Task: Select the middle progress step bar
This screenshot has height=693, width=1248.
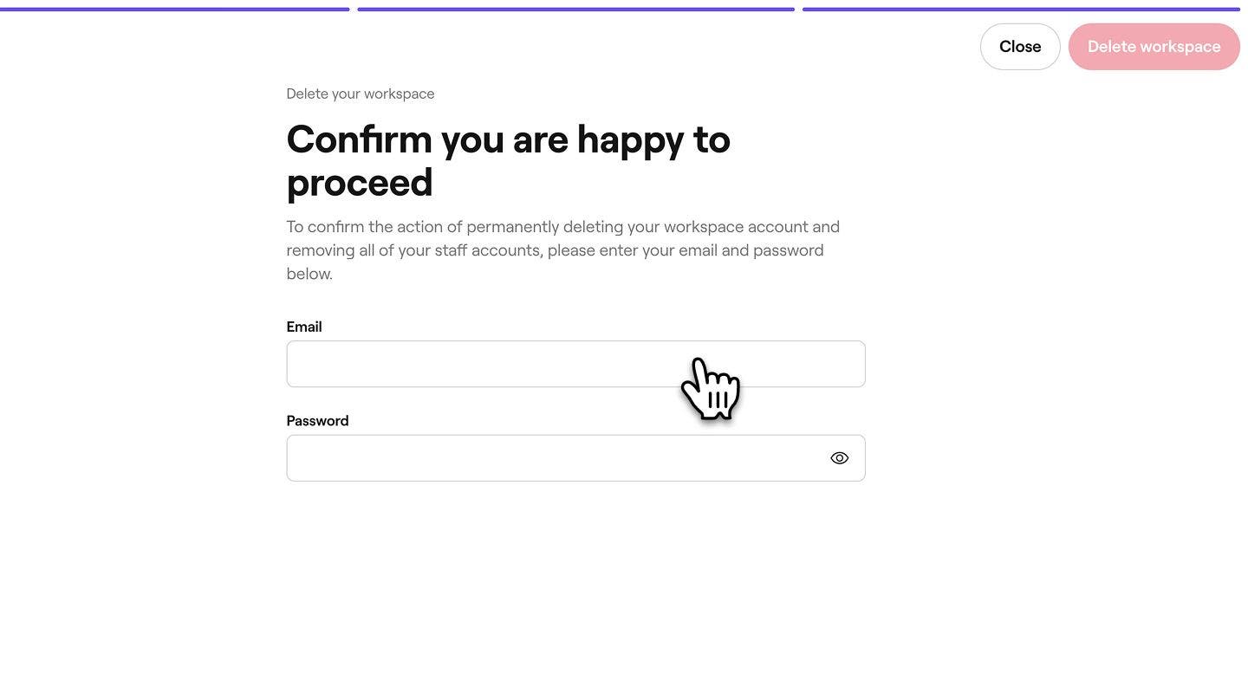Action: tap(575, 10)
